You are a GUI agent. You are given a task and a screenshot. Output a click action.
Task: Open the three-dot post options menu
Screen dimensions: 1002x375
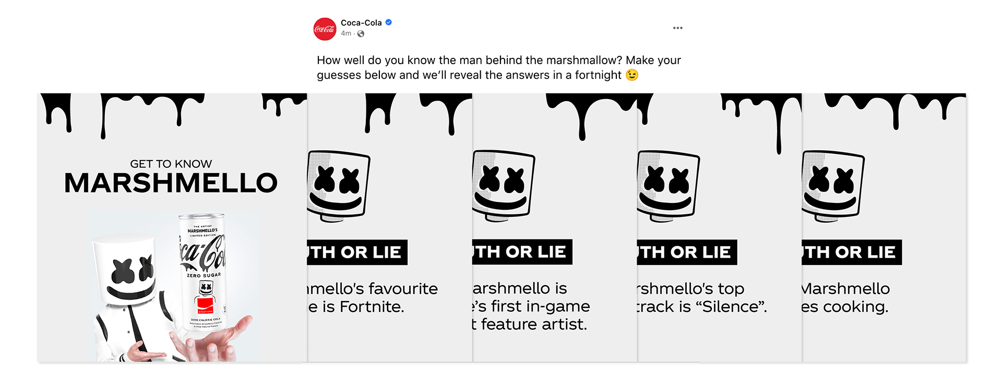point(677,28)
